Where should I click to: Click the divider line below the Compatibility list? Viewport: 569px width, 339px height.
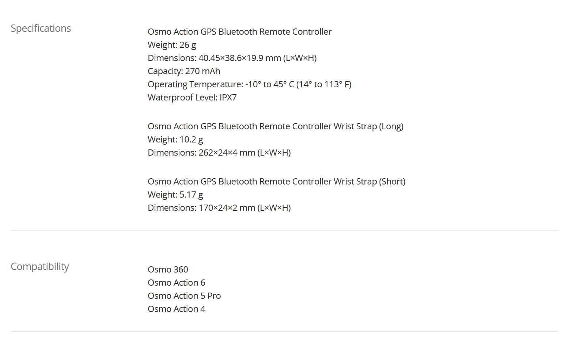pos(284,331)
